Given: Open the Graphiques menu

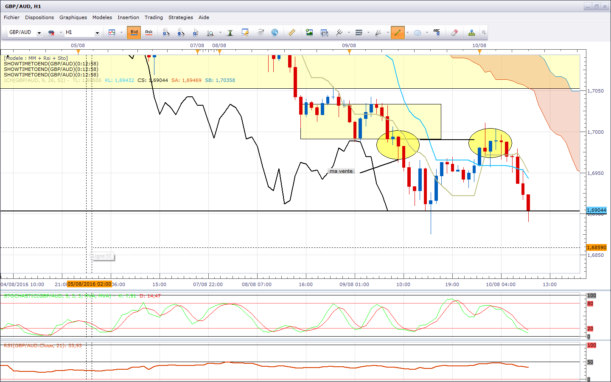Looking at the screenshot, I should pyautogui.click(x=73, y=17).
